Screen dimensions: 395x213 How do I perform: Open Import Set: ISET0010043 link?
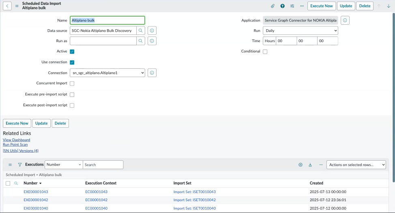tap(195, 192)
